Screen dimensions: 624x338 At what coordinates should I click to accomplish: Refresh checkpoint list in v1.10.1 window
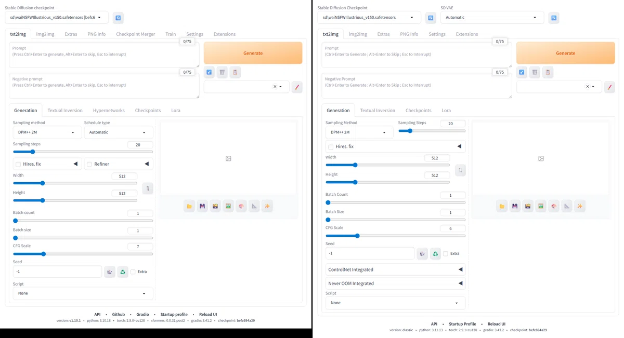tap(118, 18)
